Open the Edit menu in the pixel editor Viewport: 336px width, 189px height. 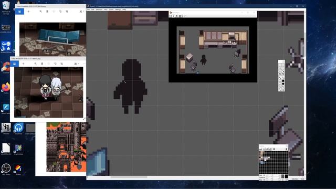pyautogui.click(x=93, y=9)
